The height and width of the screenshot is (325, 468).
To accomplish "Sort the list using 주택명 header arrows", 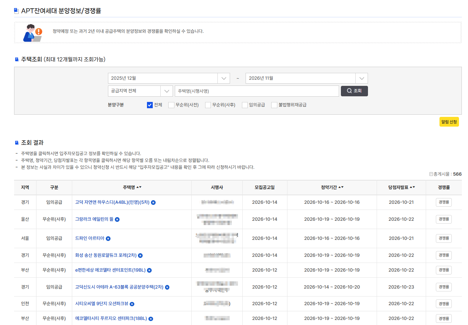I will (x=139, y=187).
